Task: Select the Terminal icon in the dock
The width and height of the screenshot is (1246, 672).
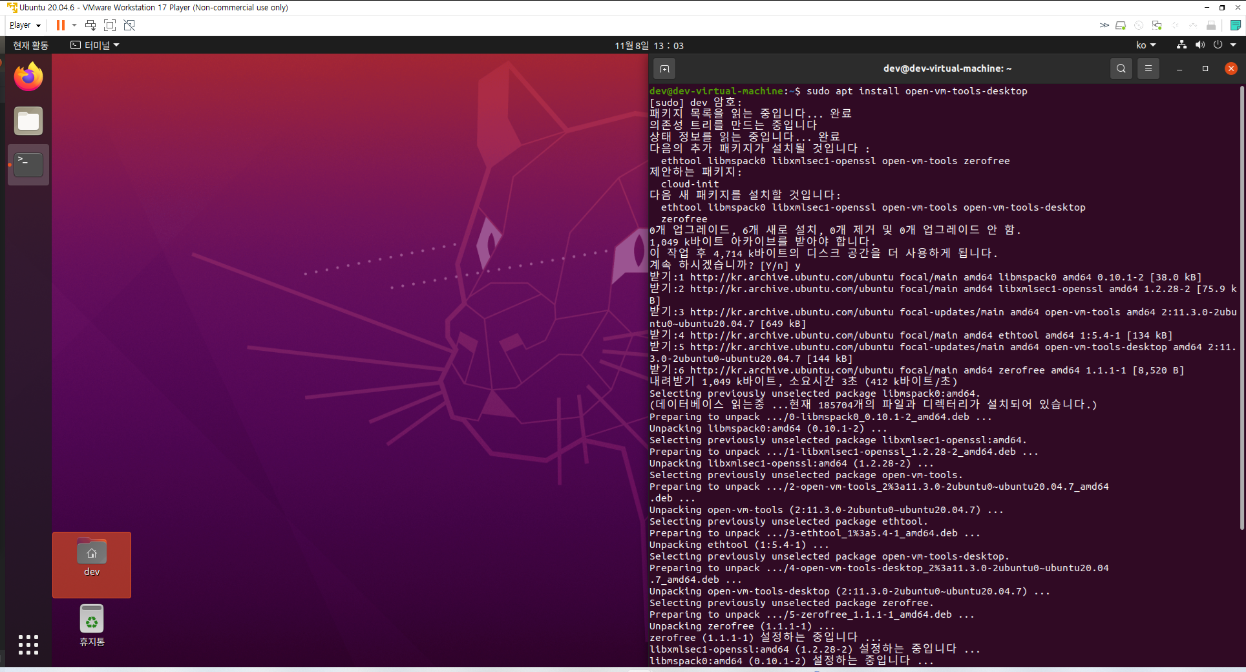Action: click(28, 165)
